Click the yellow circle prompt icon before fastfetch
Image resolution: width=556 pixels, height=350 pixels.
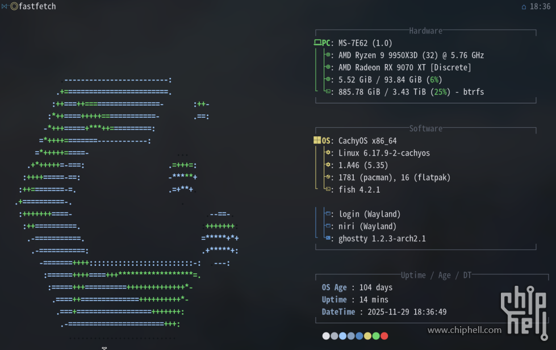click(x=14, y=6)
